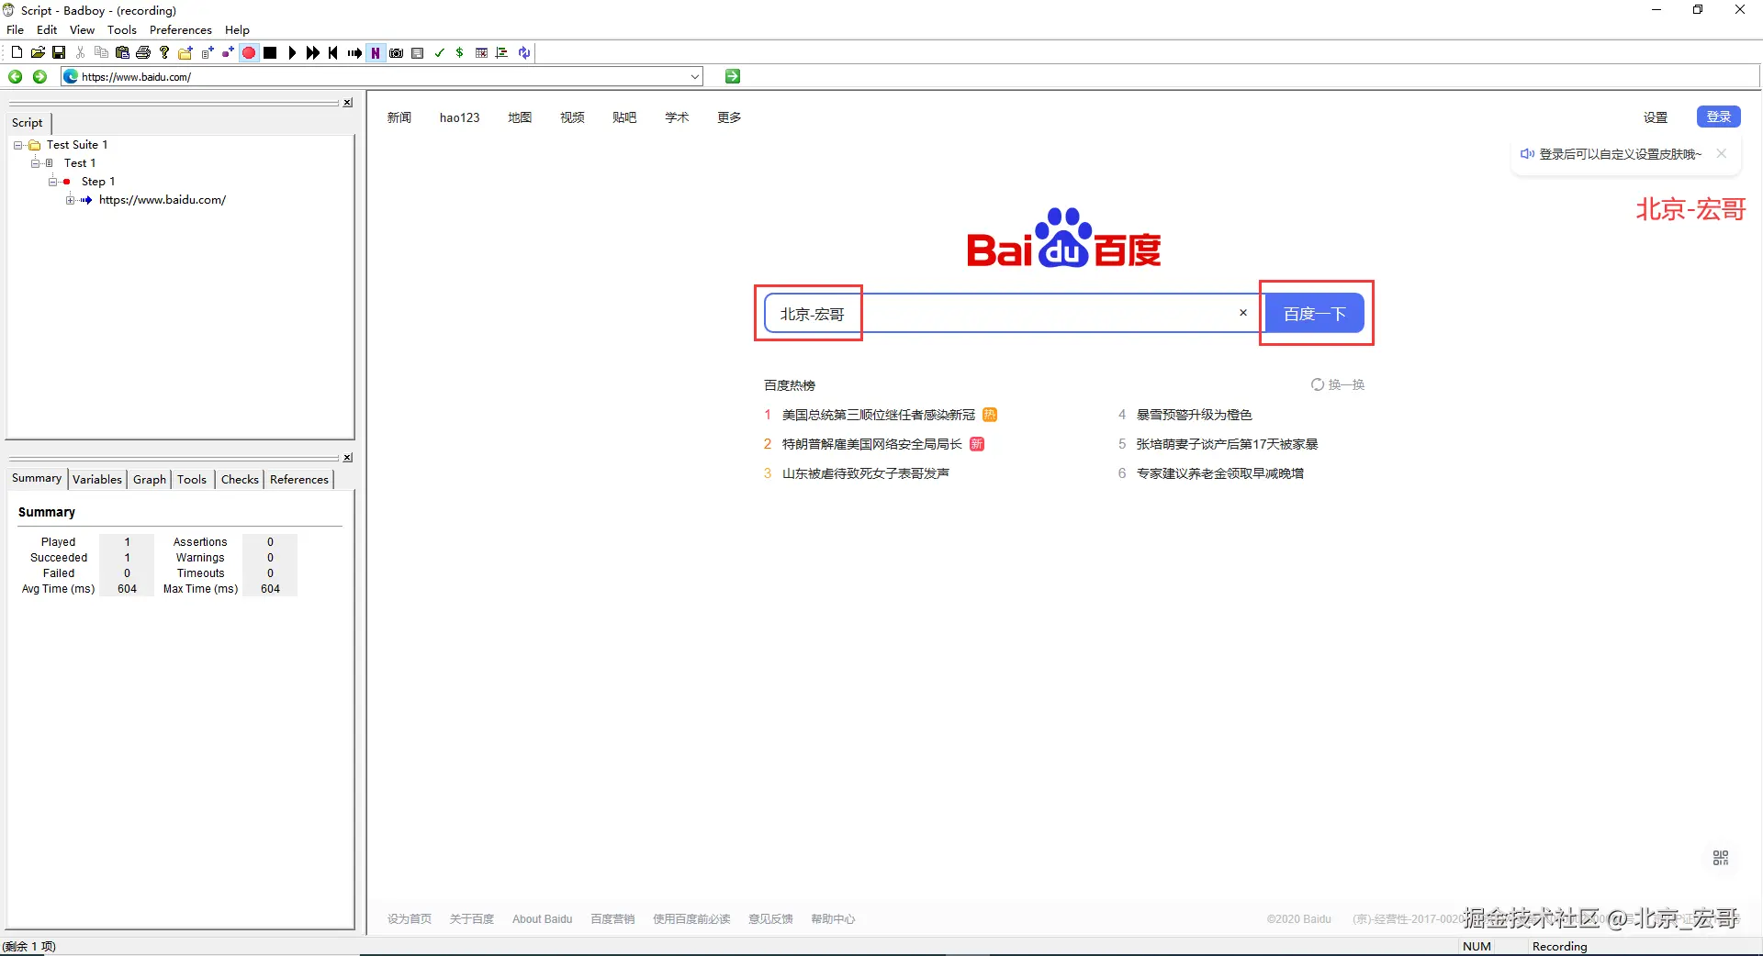The image size is (1763, 956).
Task: Click the timeline bars toolbar icon
Action: point(502,52)
